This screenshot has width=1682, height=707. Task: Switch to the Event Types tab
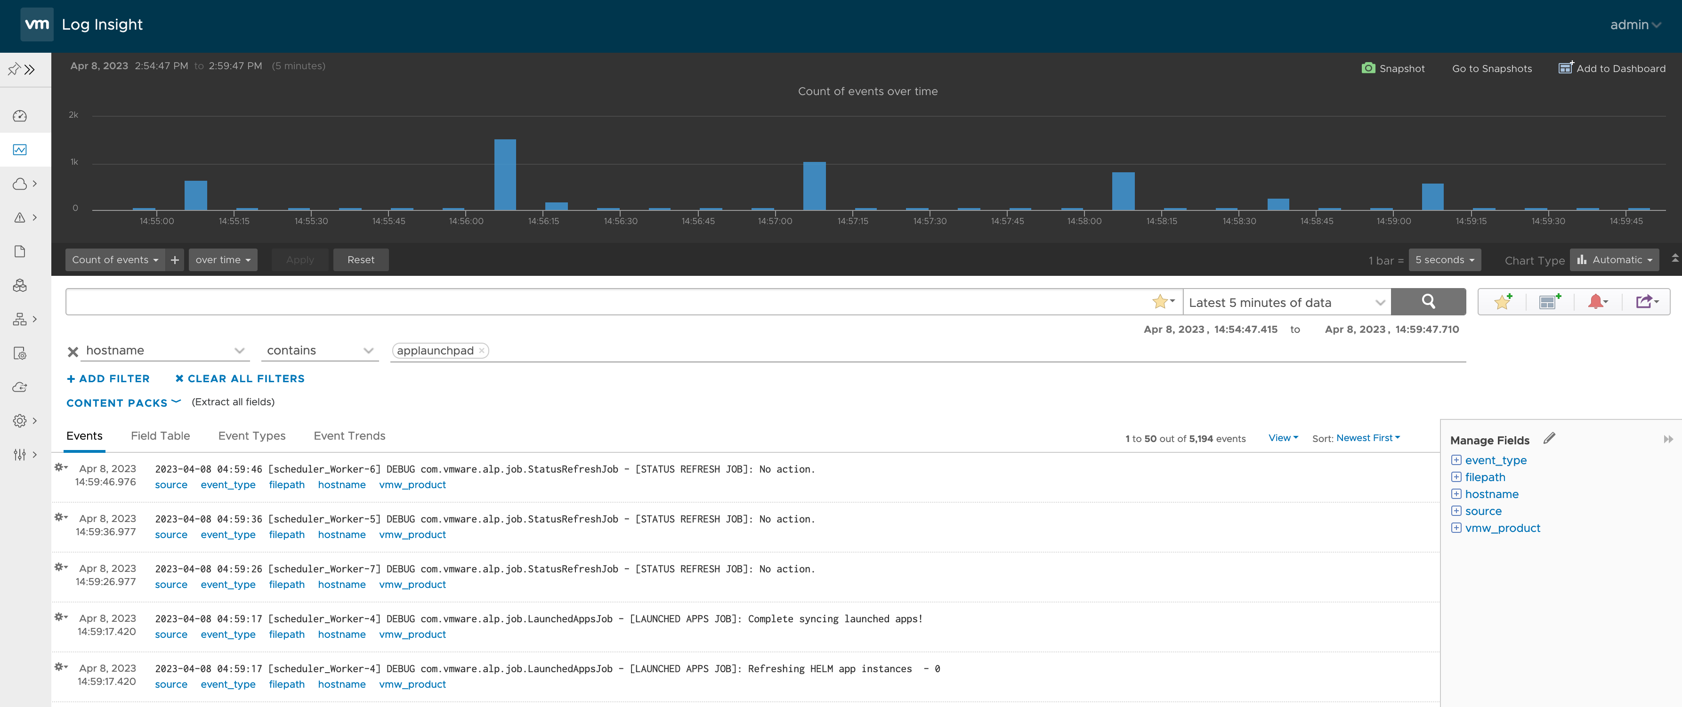point(251,436)
